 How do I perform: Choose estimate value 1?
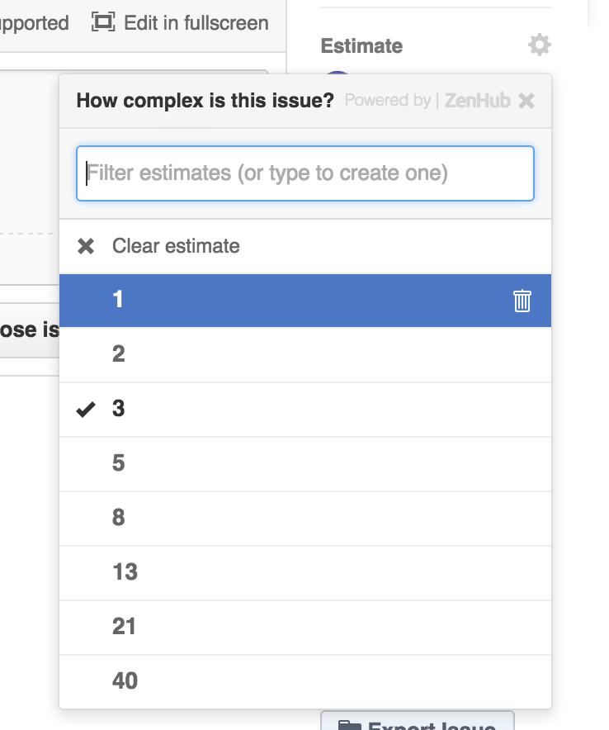point(118,299)
